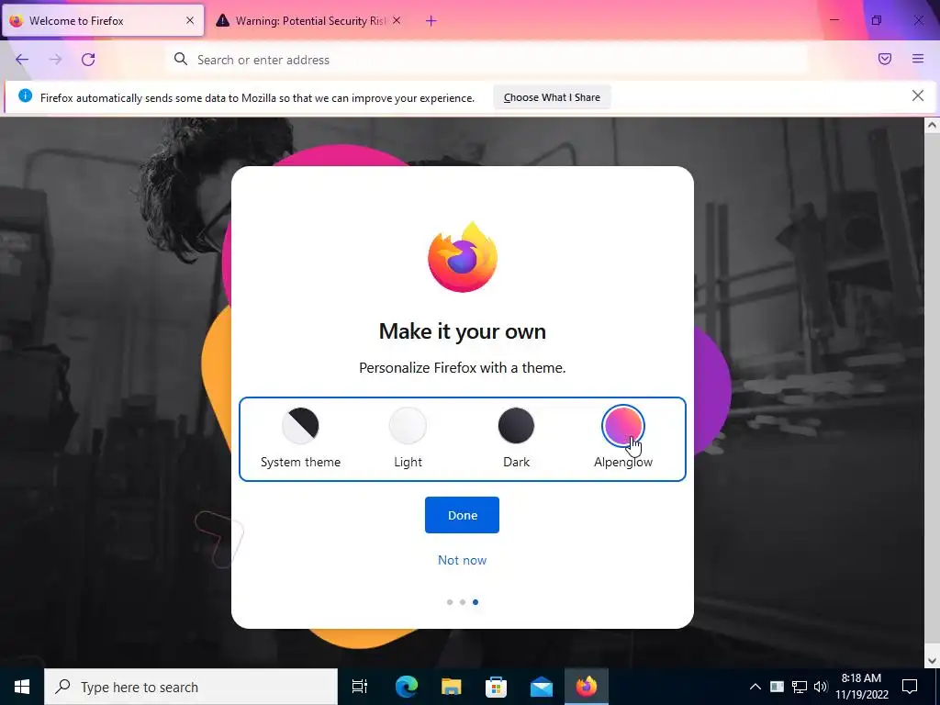Screen dimensions: 940x705
Task: Open the Windows Start menu
Action: point(22,687)
